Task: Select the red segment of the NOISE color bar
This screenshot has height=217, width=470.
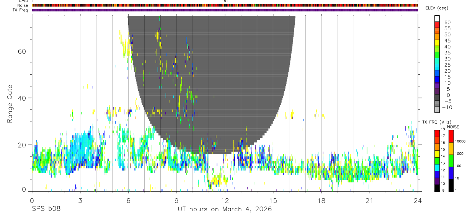Action: point(451,136)
